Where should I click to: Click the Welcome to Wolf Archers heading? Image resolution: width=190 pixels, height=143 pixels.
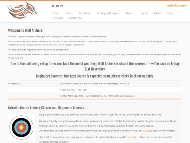26,31
